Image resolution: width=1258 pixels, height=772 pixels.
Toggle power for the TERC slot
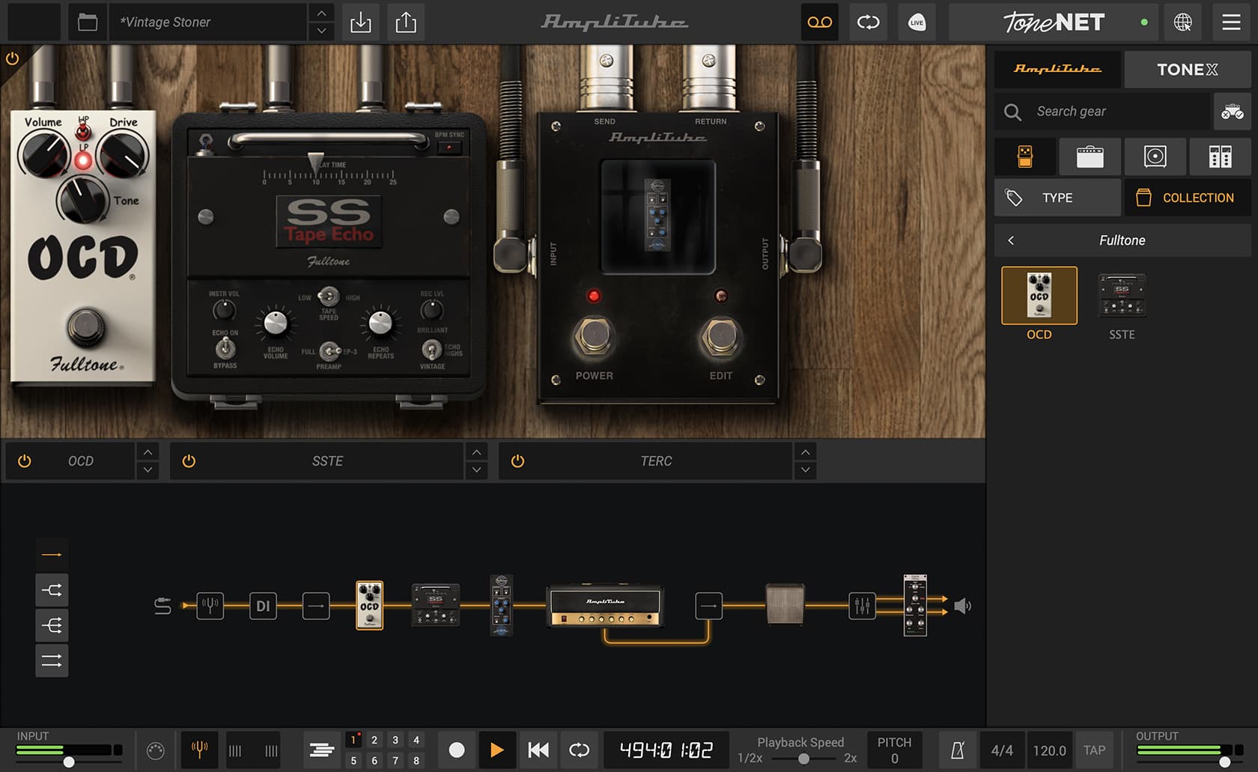[x=517, y=461]
